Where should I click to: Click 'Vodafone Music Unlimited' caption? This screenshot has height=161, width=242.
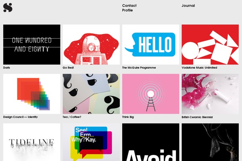199,68
